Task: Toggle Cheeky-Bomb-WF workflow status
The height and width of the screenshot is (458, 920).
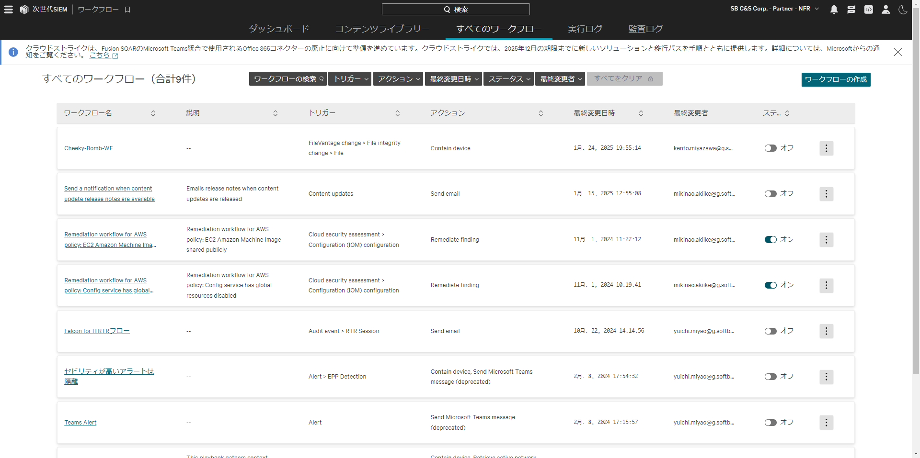Action: [x=770, y=148]
